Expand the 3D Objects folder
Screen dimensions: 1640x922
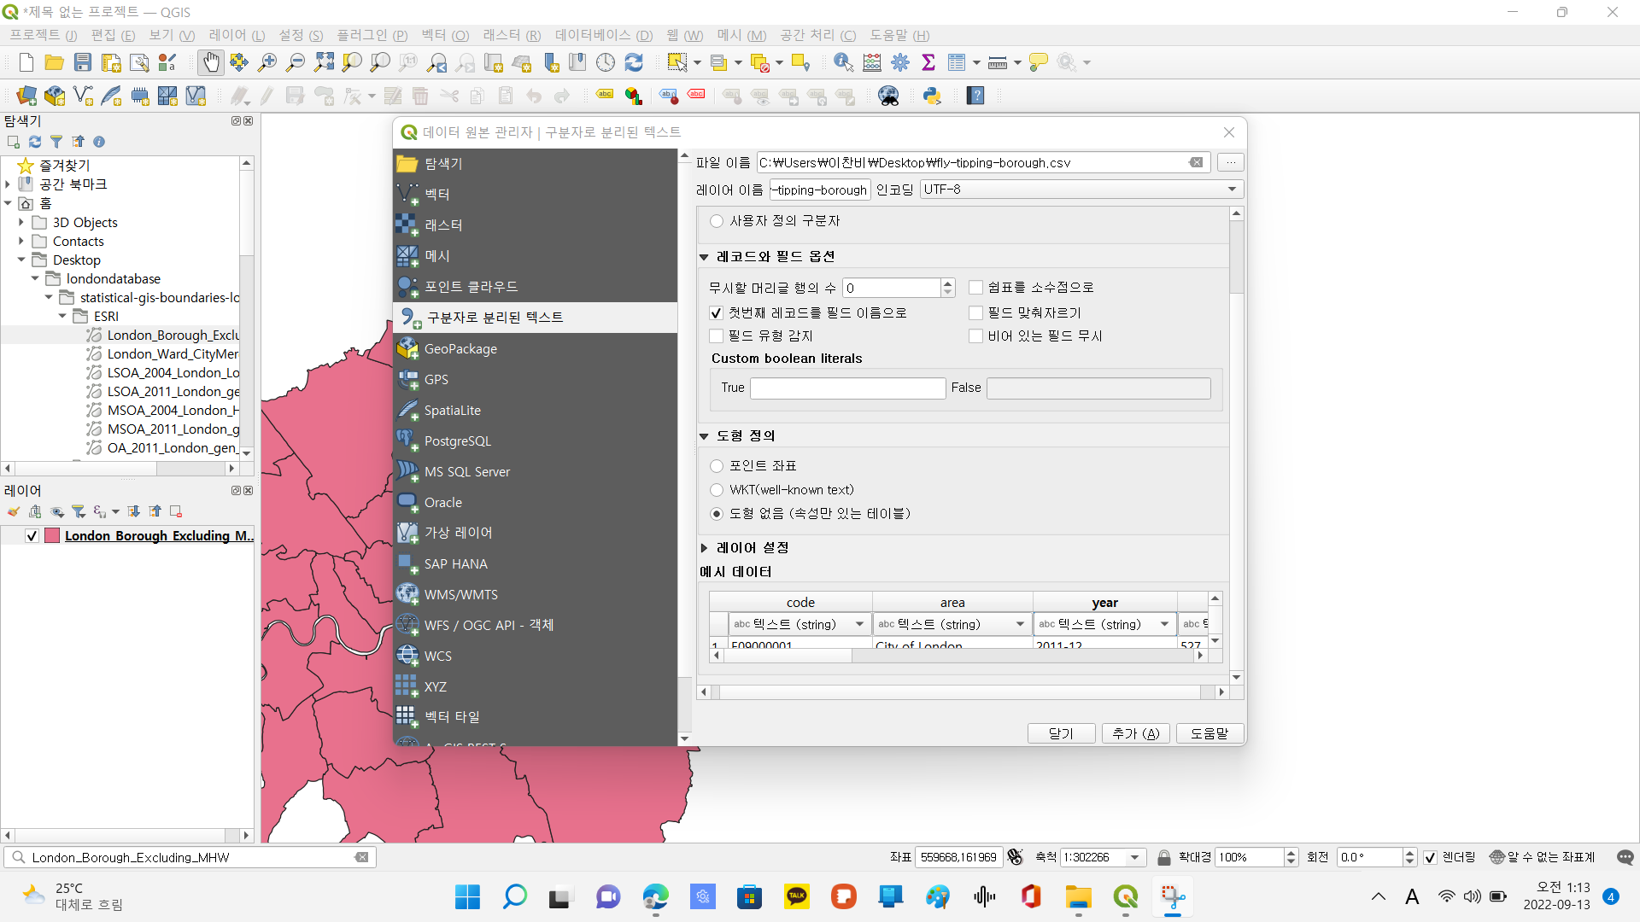coord(20,222)
